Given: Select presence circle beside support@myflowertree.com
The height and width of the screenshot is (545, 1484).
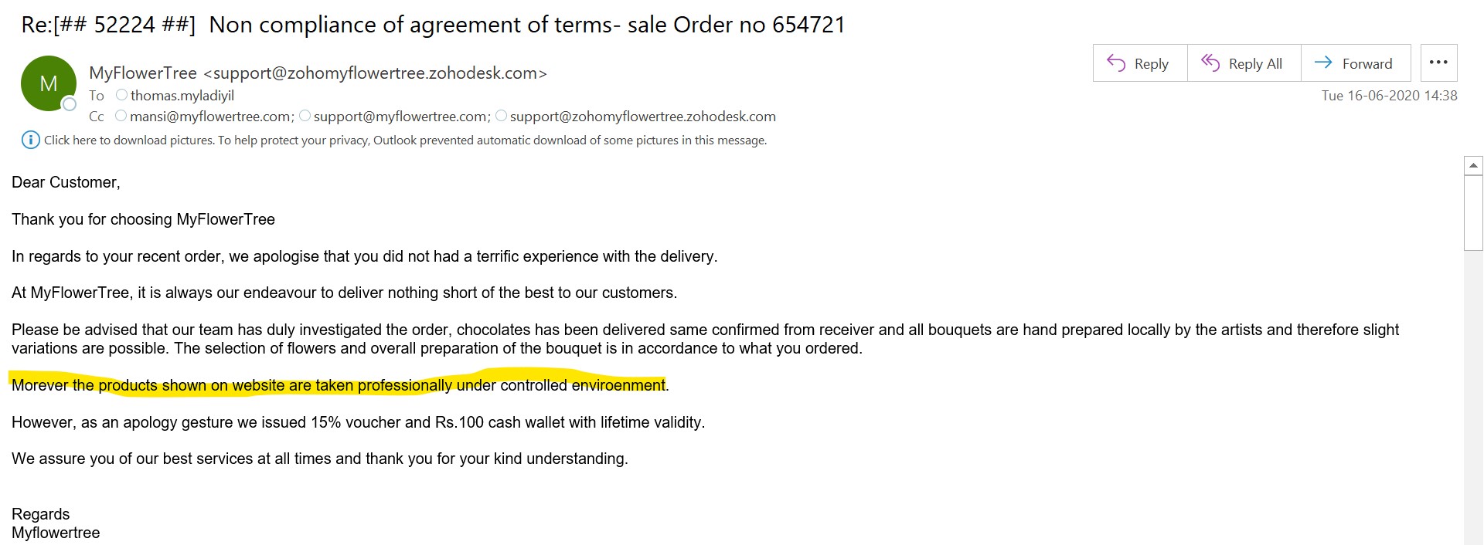Looking at the screenshot, I should [x=305, y=116].
